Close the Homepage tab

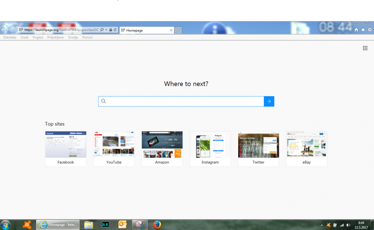[x=171, y=30]
